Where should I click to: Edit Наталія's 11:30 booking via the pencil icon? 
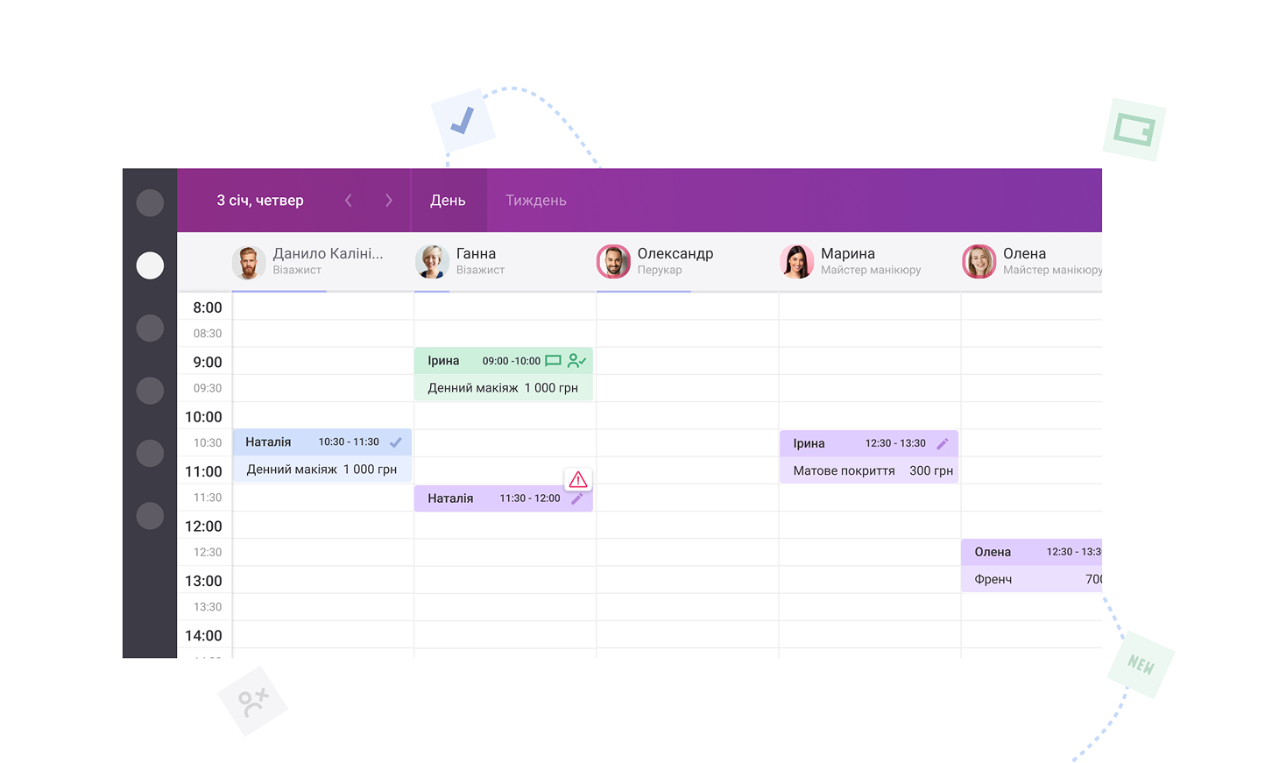point(577,498)
